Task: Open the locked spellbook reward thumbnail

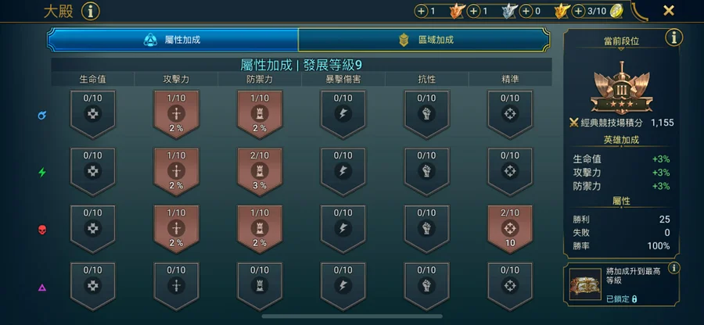Action: coord(585,284)
